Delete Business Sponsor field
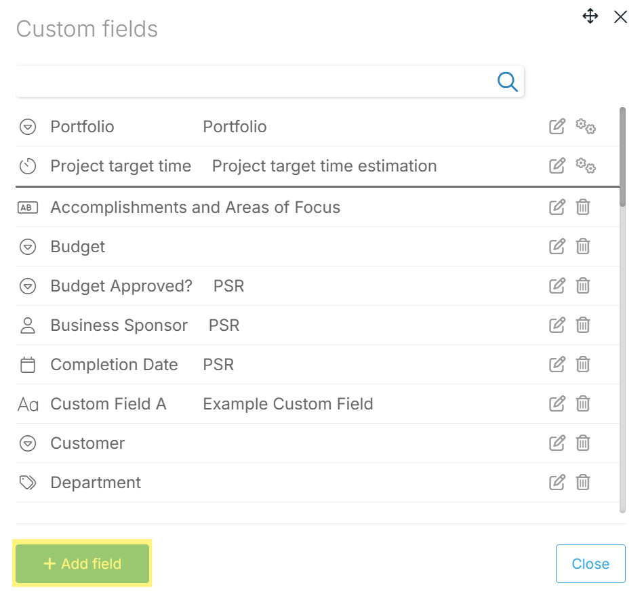 (x=583, y=325)
